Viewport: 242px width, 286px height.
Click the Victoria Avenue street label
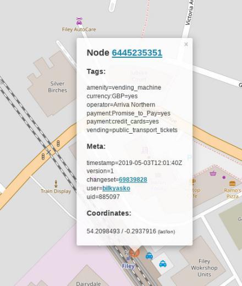[189, 12]
